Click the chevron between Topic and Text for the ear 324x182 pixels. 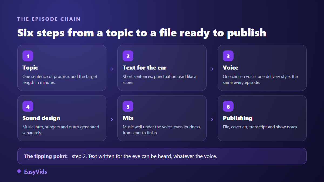point(112,69)
